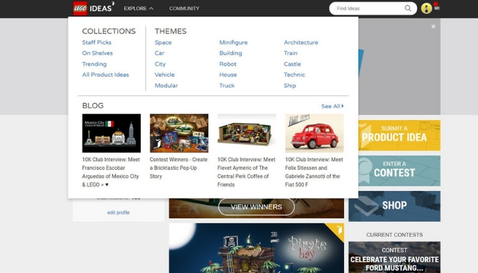Select the Vehicle theme
The height and width of the screenshot is (273, 478).
point(165,74)
